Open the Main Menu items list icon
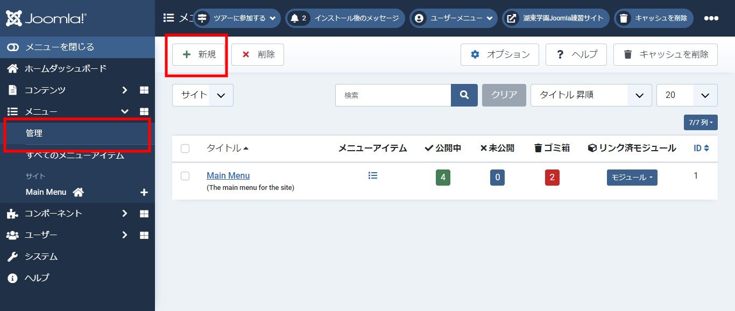The width and height of the screenshot is (735, 311). (x=373, y=175)
